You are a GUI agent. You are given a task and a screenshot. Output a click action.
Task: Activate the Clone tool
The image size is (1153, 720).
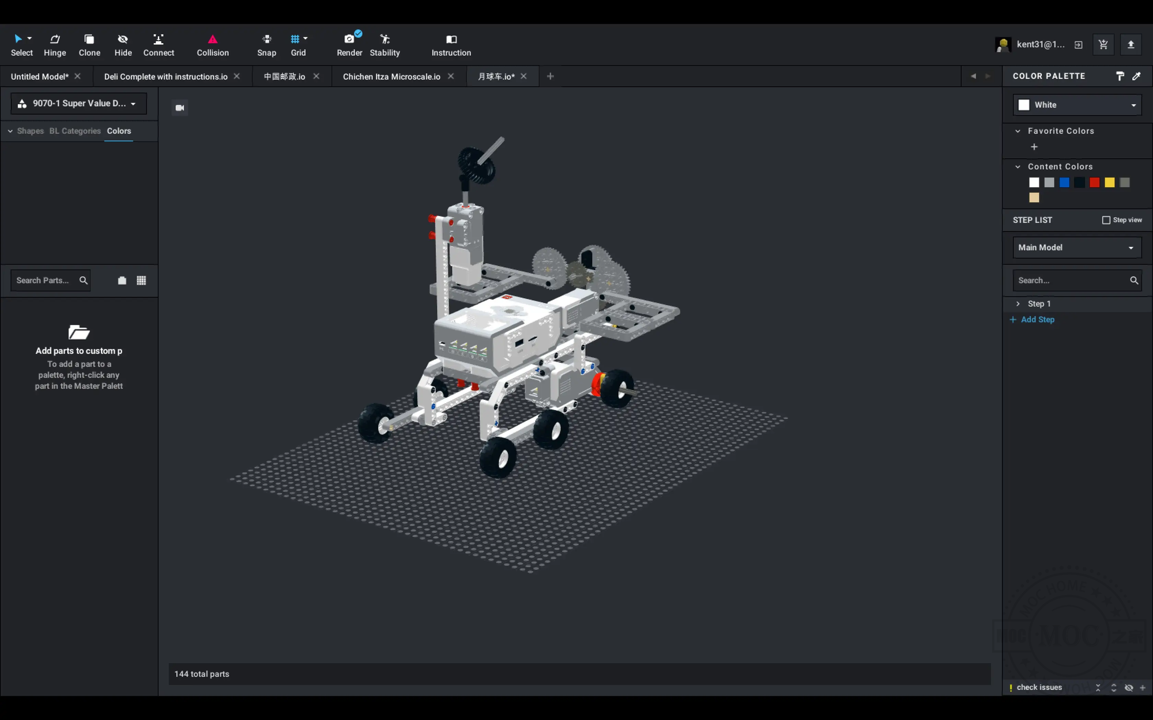(x=89, y=44)
